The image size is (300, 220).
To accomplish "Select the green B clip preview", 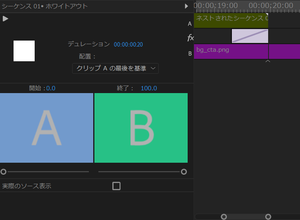I will pyautogui.click(x=141, y=128).
